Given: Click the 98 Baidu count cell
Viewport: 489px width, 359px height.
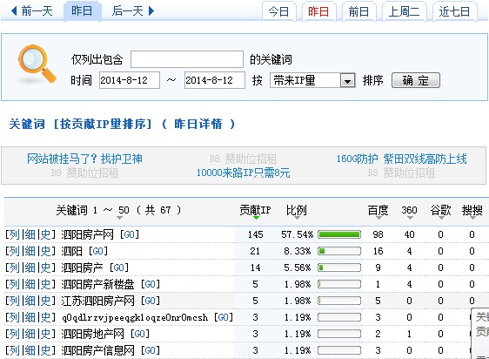Looking at the screenshot, I should (378, 234).
